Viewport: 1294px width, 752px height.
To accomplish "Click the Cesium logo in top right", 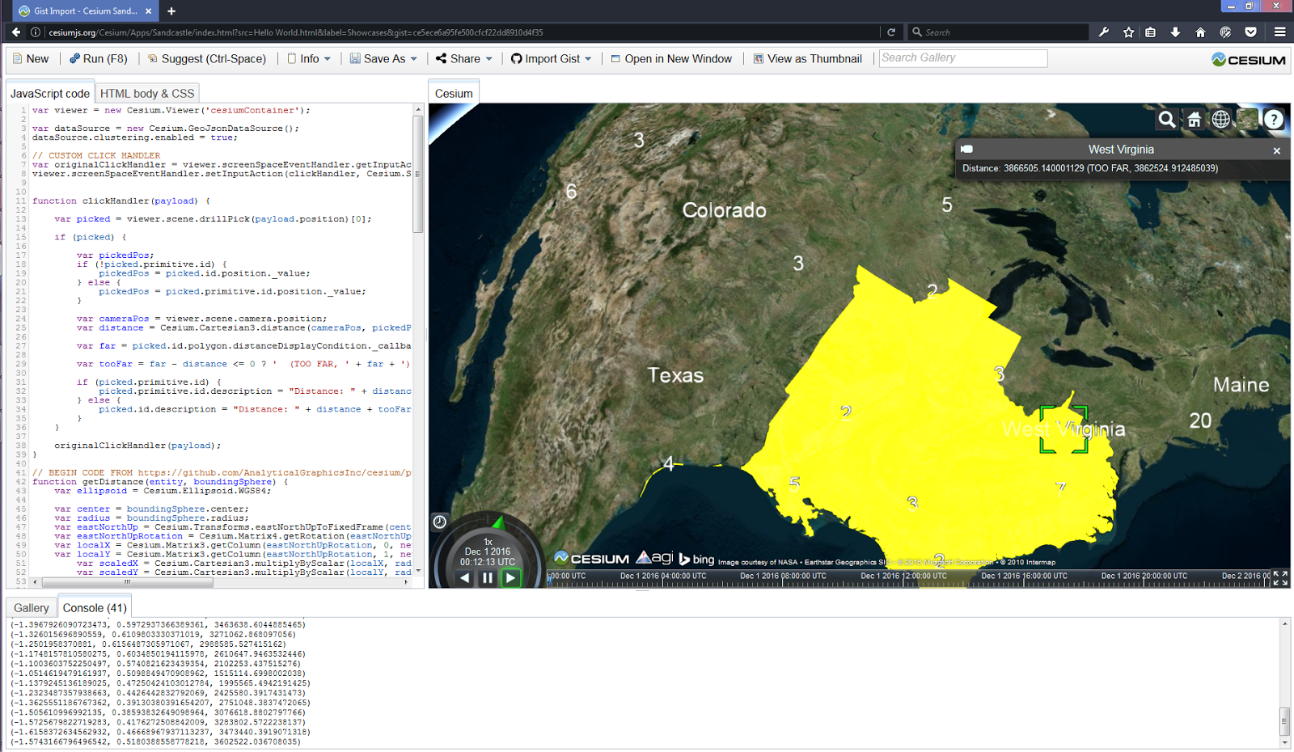I will click(x=1249, y=60).
